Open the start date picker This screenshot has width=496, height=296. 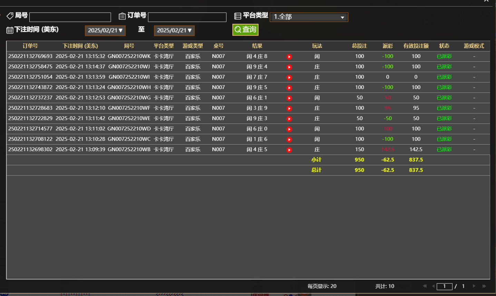[105, 30]
